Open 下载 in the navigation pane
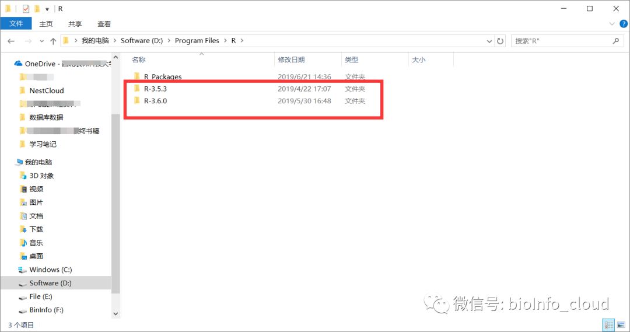 point(36,229)
